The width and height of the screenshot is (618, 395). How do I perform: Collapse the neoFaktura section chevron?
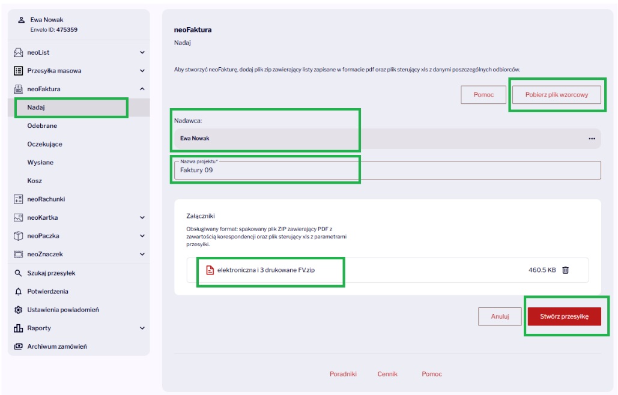142,89
